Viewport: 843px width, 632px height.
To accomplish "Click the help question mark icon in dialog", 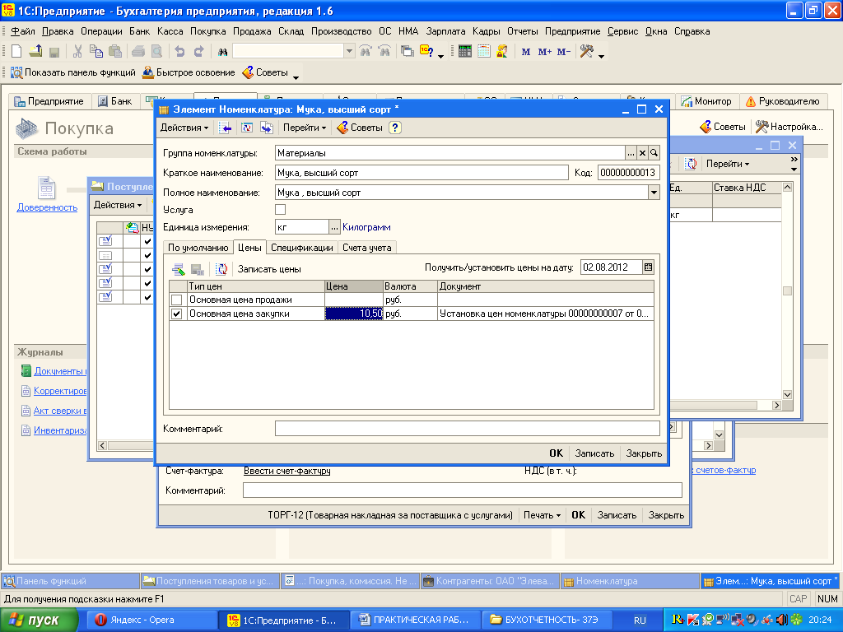I will 395,128.
